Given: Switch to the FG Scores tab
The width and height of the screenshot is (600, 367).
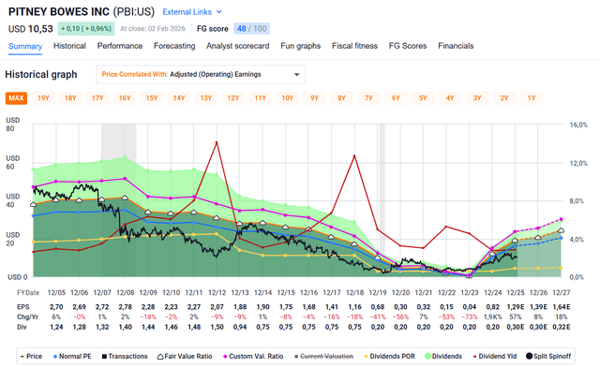Looking at the screenshot, I should point(408,46).
